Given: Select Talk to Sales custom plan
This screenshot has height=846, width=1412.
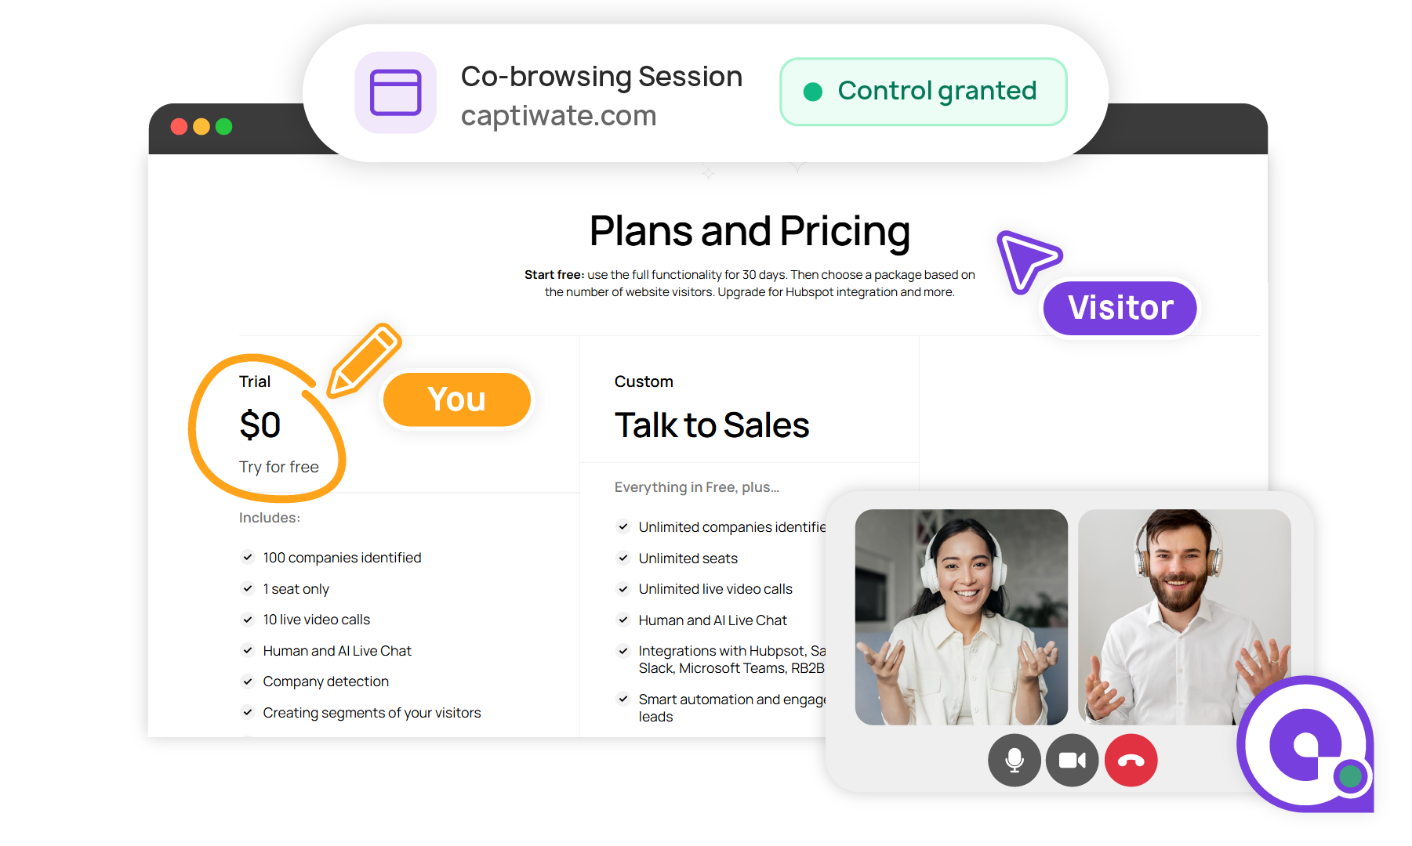Looking at the screenshot, I should pos(712,425).
